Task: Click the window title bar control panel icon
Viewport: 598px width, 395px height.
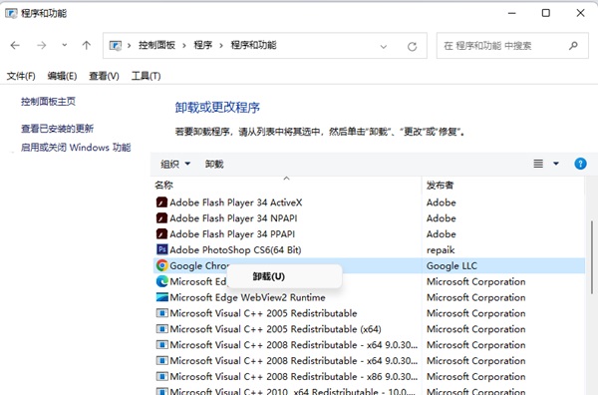Action: 11,13
